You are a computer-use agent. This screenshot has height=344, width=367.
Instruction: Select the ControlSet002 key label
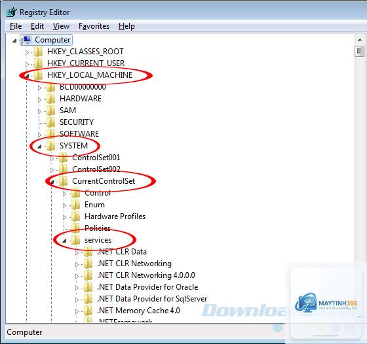point(96,169)
